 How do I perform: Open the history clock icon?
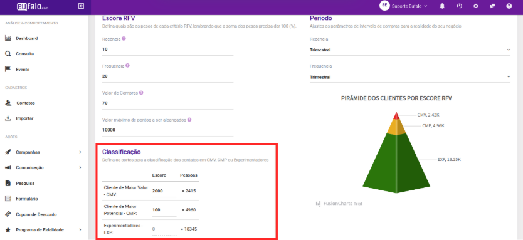[x=459, y=6]
